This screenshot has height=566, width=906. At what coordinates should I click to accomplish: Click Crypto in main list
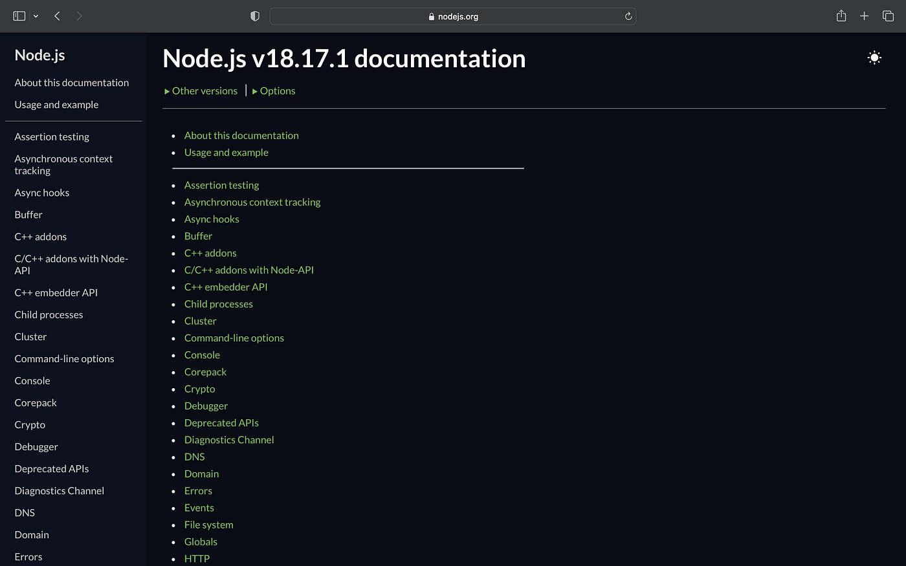pos(200,389)
